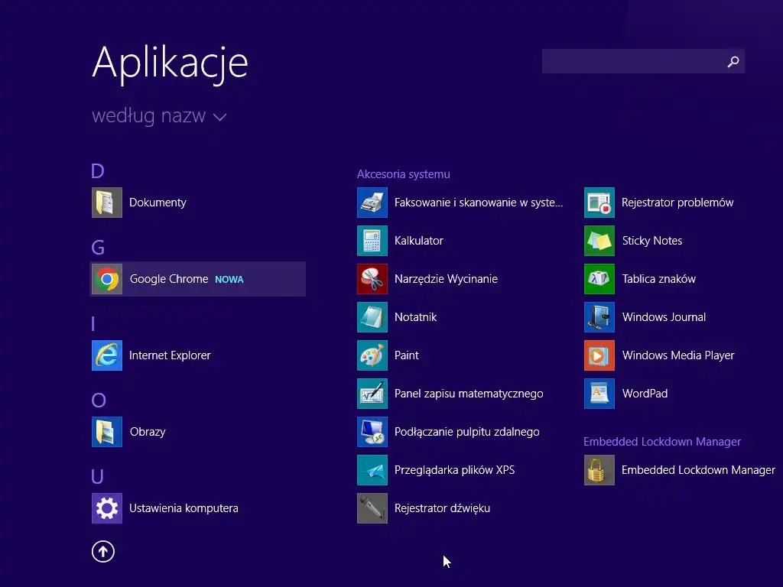
Task: Open Internet Explorer via its icon
Action: click(x=107, y=355)
